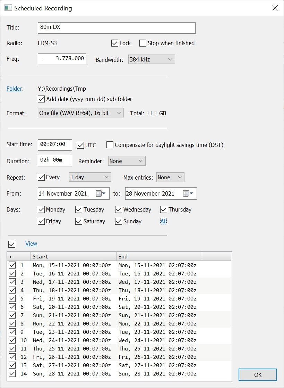Uncheck the UTC checkbox
This screenshot has width=284, height=388.
click(80, 145)
